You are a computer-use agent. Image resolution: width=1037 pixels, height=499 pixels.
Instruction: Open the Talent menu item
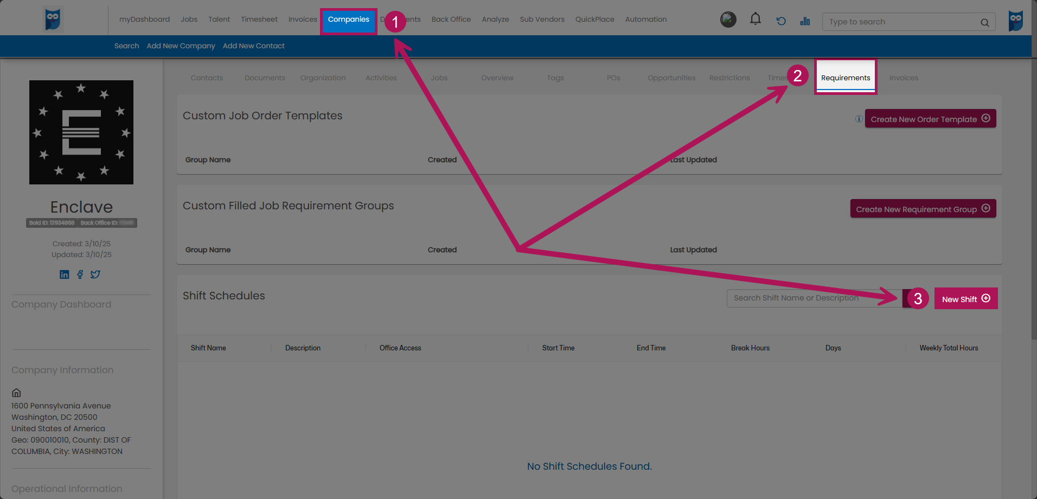219,20
